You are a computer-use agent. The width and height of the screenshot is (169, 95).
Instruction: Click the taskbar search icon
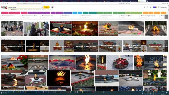[x=3, y=93]
